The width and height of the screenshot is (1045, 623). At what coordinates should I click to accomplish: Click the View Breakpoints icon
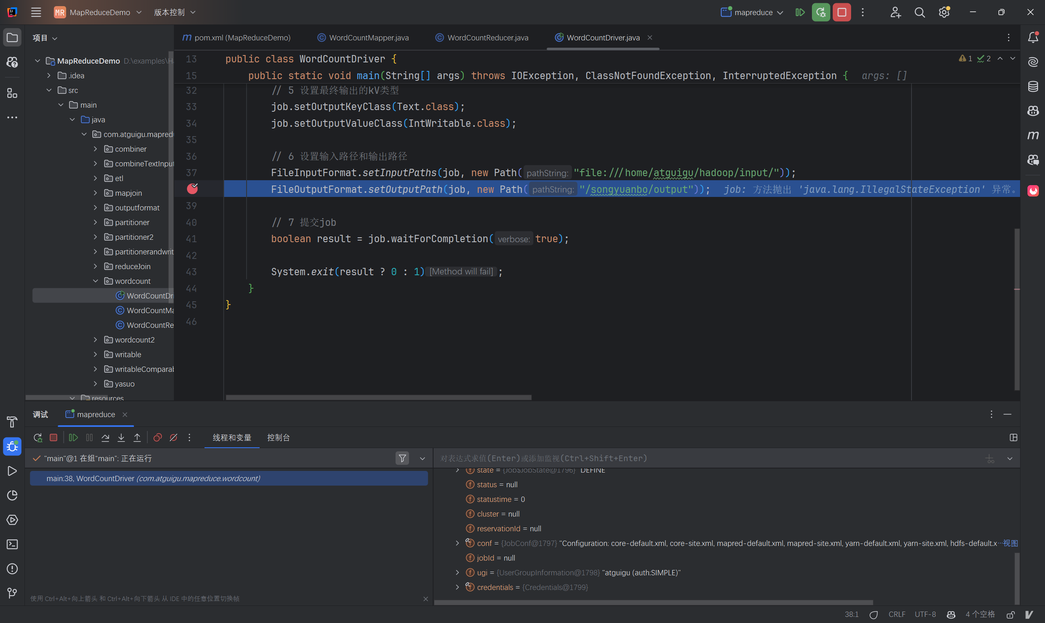[x=158, y=437]
